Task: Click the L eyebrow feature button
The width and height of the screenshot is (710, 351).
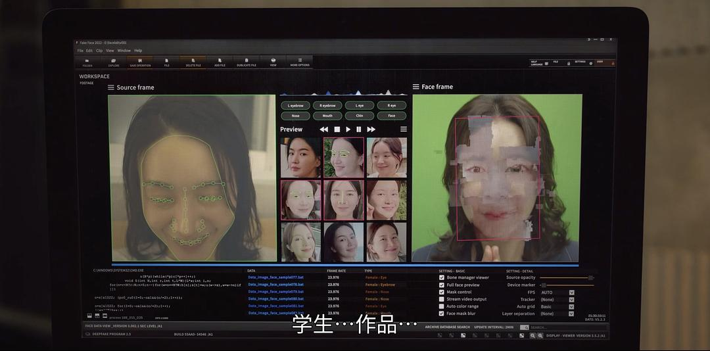Action: click(x=296, y=105)
